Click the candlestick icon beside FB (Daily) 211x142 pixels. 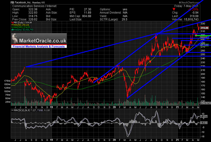pyautogui.click(x=13, y=23)
